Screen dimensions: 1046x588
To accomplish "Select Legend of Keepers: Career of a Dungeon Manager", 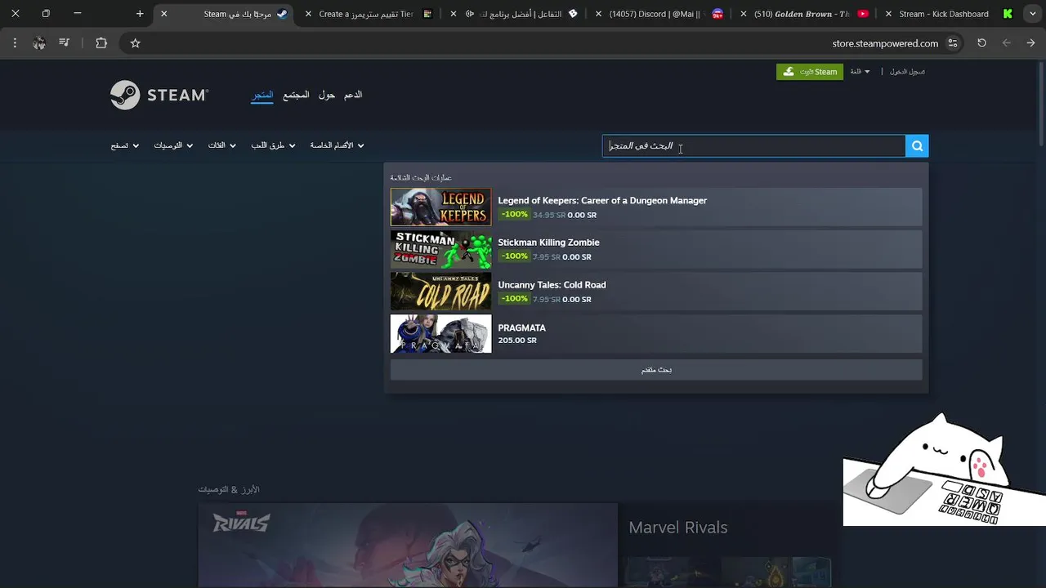I will [602, 200].
